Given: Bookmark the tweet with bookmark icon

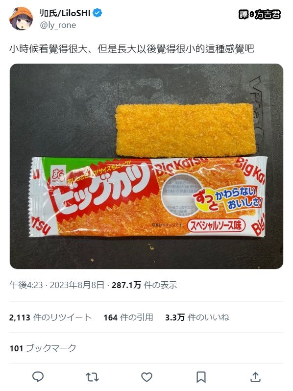Looking at the screenshot, I should pyautogui.click(x=201, y=377).
